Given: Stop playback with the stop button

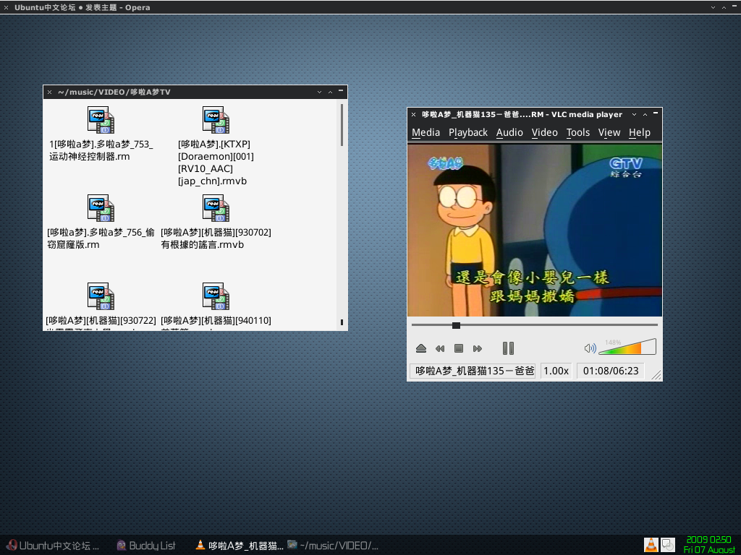Looking at the screenshot, I should point(458,348).
